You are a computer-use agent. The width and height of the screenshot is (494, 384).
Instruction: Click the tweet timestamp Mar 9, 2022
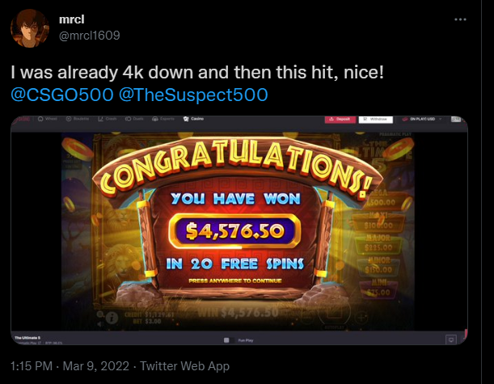[x=95, y=366]
